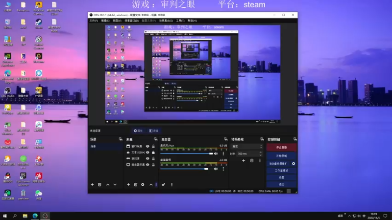Remove transition with trash icon
Screen dimensions: 392x220
pos(252,161)
